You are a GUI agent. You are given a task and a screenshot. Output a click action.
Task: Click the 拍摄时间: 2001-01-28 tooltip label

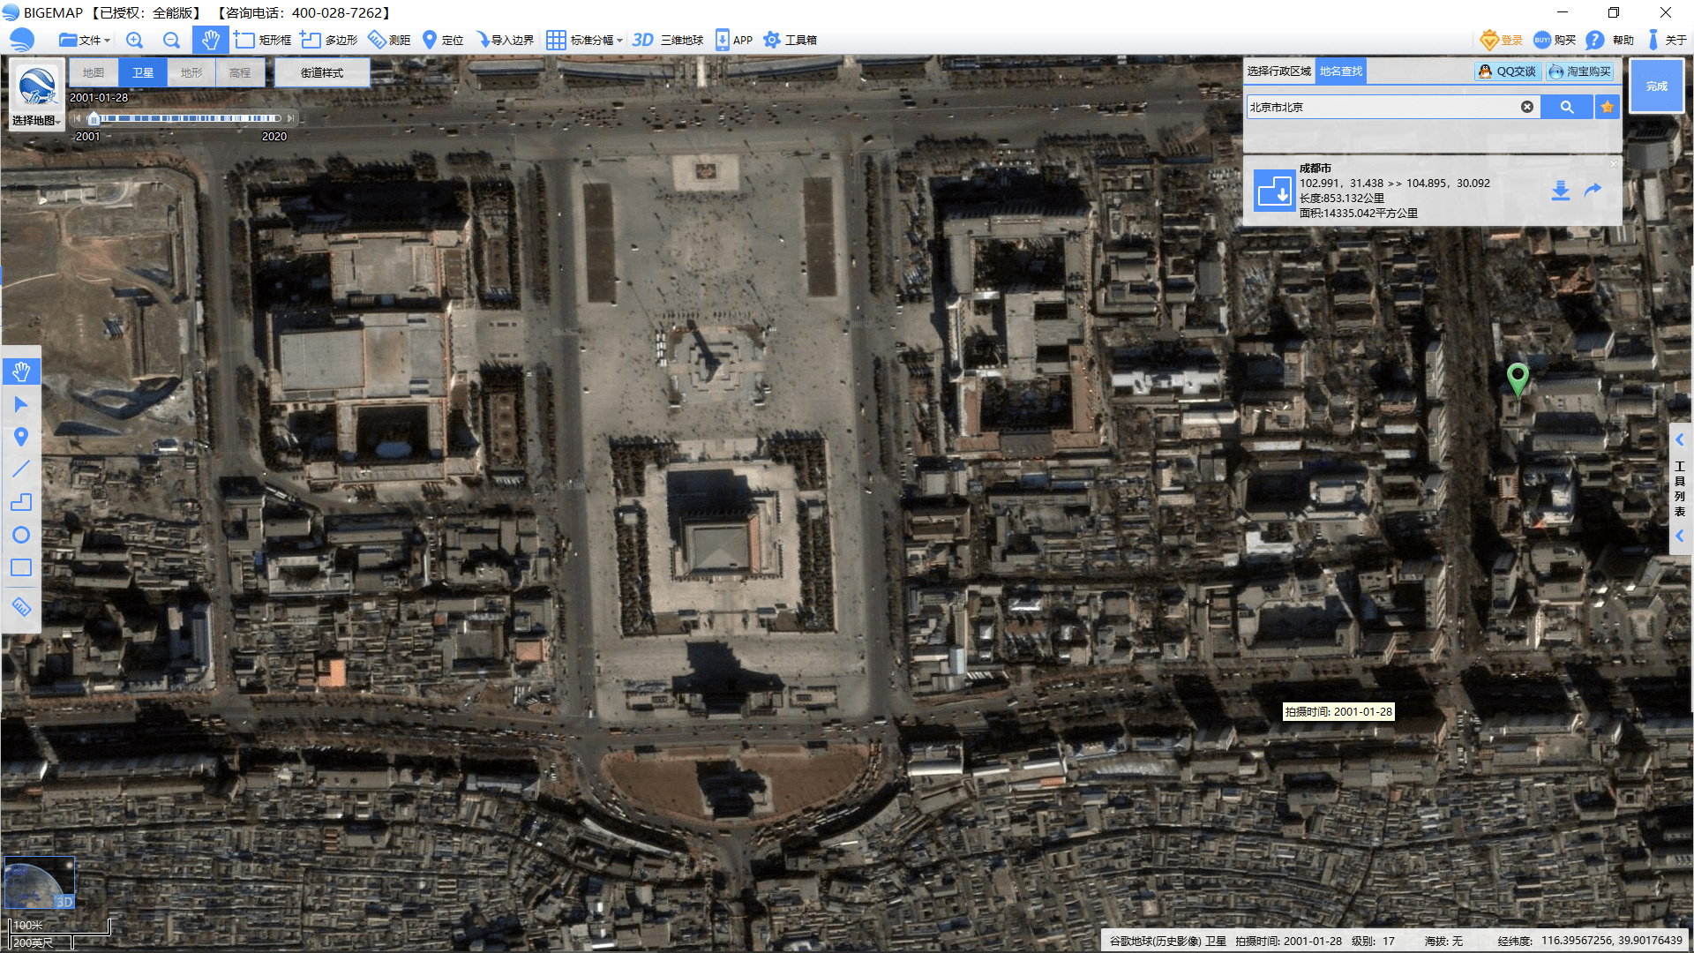tap(1338, 711)
